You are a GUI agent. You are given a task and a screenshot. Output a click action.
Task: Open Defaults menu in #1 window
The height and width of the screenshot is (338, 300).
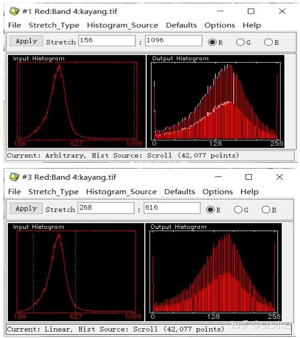[x=181, y=25]
